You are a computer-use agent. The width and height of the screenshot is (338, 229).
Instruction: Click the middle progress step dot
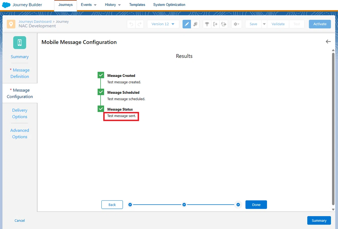(184, 205)
